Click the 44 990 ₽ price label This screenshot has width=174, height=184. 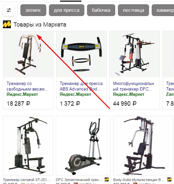pos(125,104)
